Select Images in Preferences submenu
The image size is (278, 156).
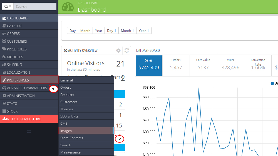pos(86,131)
